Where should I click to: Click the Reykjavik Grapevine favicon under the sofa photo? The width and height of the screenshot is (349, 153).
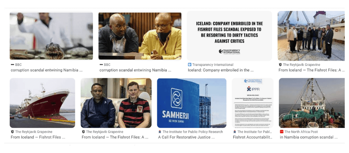pyautogui.click(x=83, y=132)
